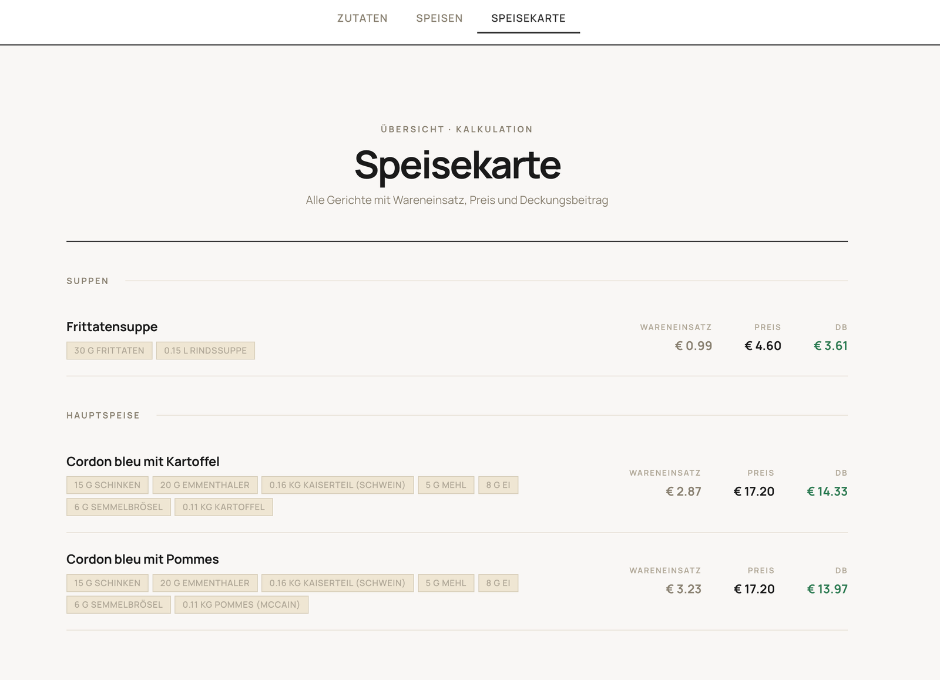Click 8 G Ei tag in Kartoffel dish

pos(498,485)
